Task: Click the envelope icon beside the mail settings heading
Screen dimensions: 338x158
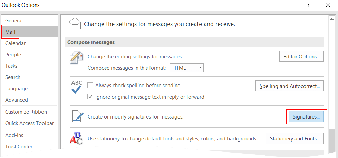Action: (75, 23)
